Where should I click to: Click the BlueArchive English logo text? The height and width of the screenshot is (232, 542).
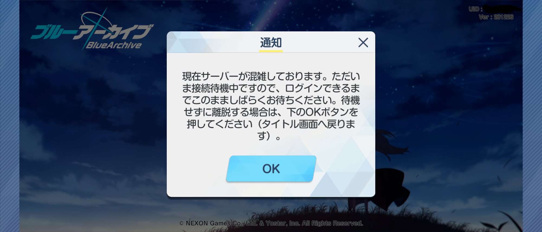click(114, 45)
